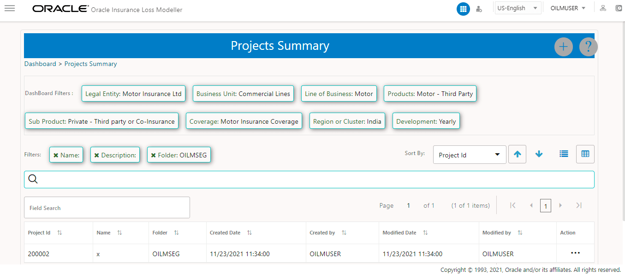
Task: Expand the OILMUSER user menu
Action: (x=568, y=8)
